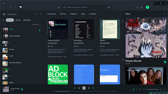Open Feature Shuffle extension card
168x94 pixels.
coord(58,38)
